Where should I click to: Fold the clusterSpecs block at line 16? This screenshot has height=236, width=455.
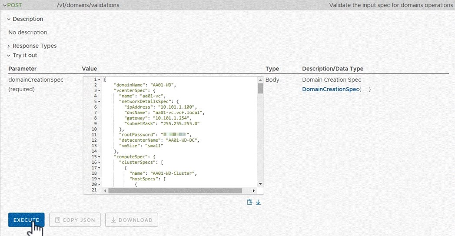click(99, 162)
